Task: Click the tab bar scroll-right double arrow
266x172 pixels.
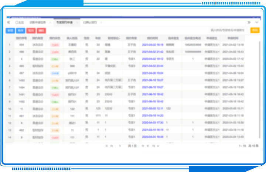Action: tap(249, 22)
